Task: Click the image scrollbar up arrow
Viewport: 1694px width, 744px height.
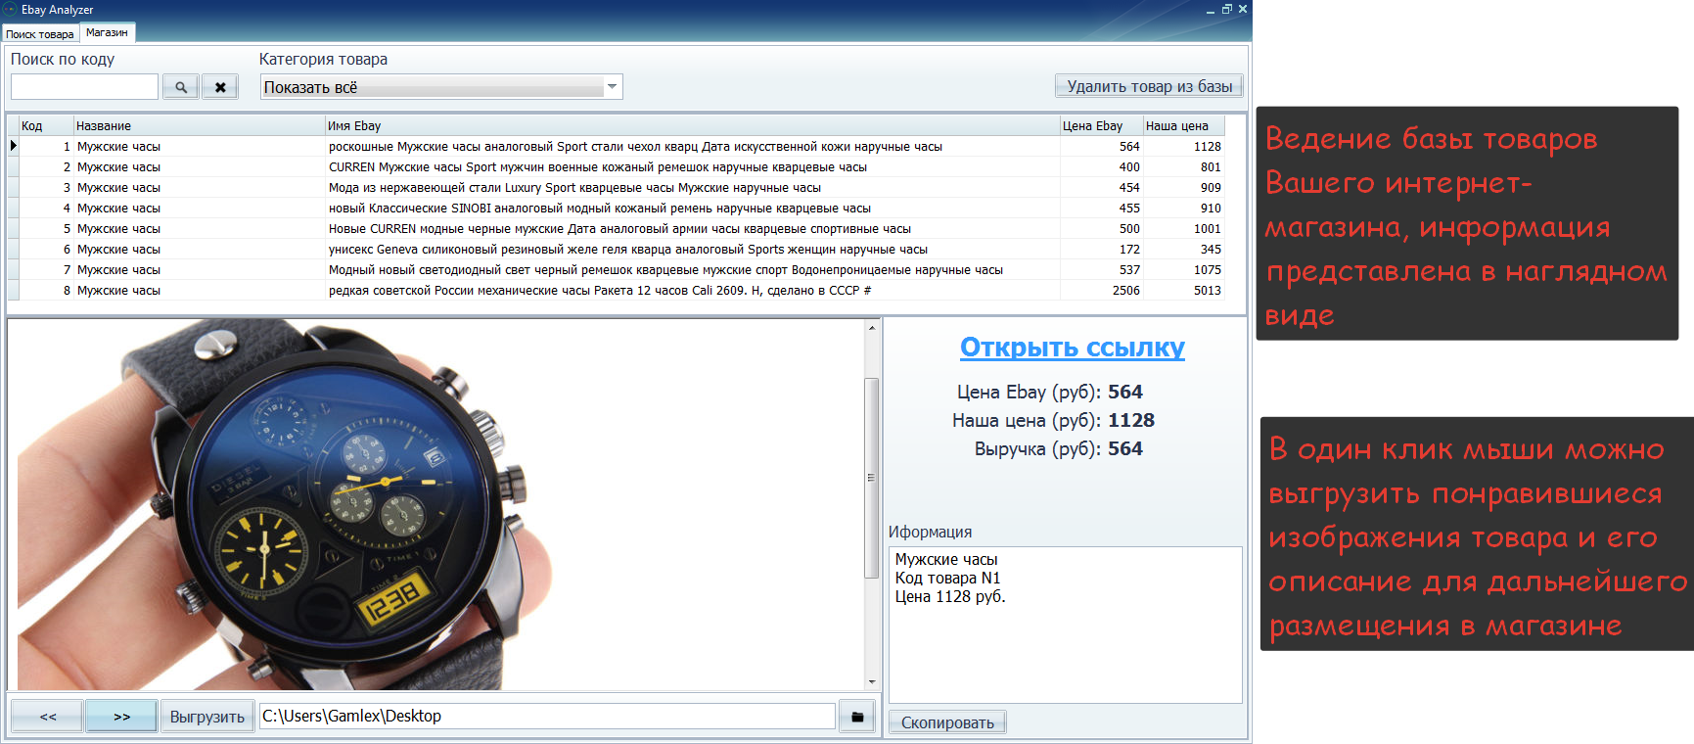Action: (x=871, y=328)
